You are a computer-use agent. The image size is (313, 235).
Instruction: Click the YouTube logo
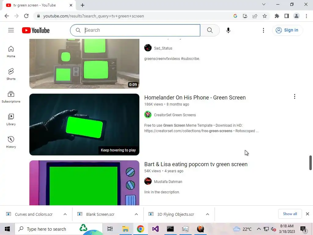tap(36, 30)
